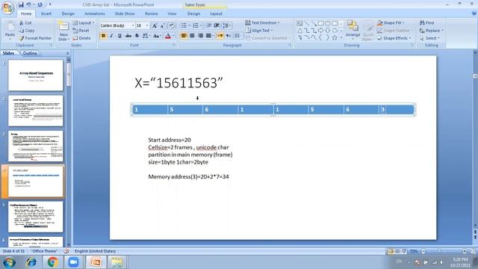Click the Copy command

[x=27, y=31]
